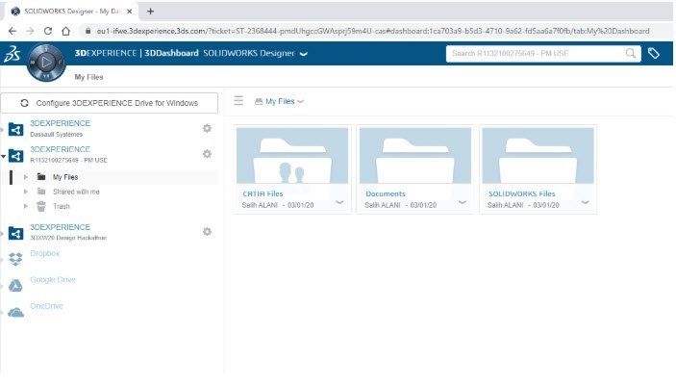Select Shared with me folder
This screenshot has width=676, height=385.
click(76, 192)
